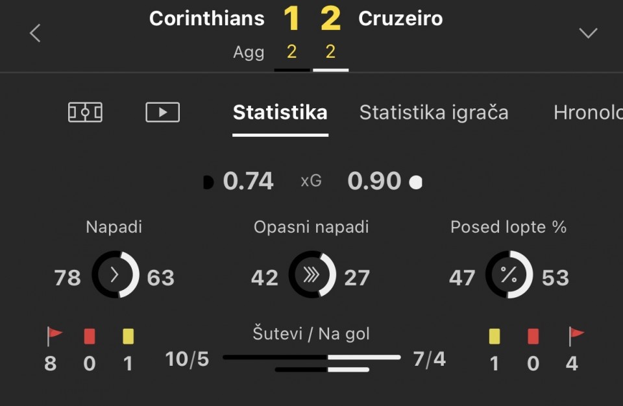Tap Corinthians red corner flag icon
Screen dimensions: 623x406
tap(55, 336)
